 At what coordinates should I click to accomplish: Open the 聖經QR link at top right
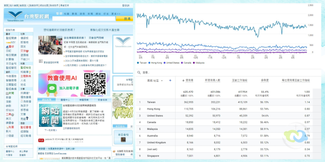[x=126, y=5]
